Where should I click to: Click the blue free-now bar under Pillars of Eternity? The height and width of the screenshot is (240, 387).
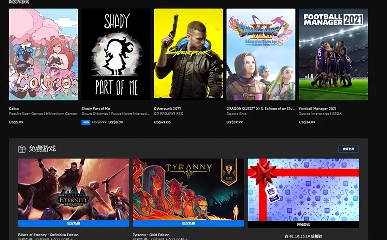74,224
